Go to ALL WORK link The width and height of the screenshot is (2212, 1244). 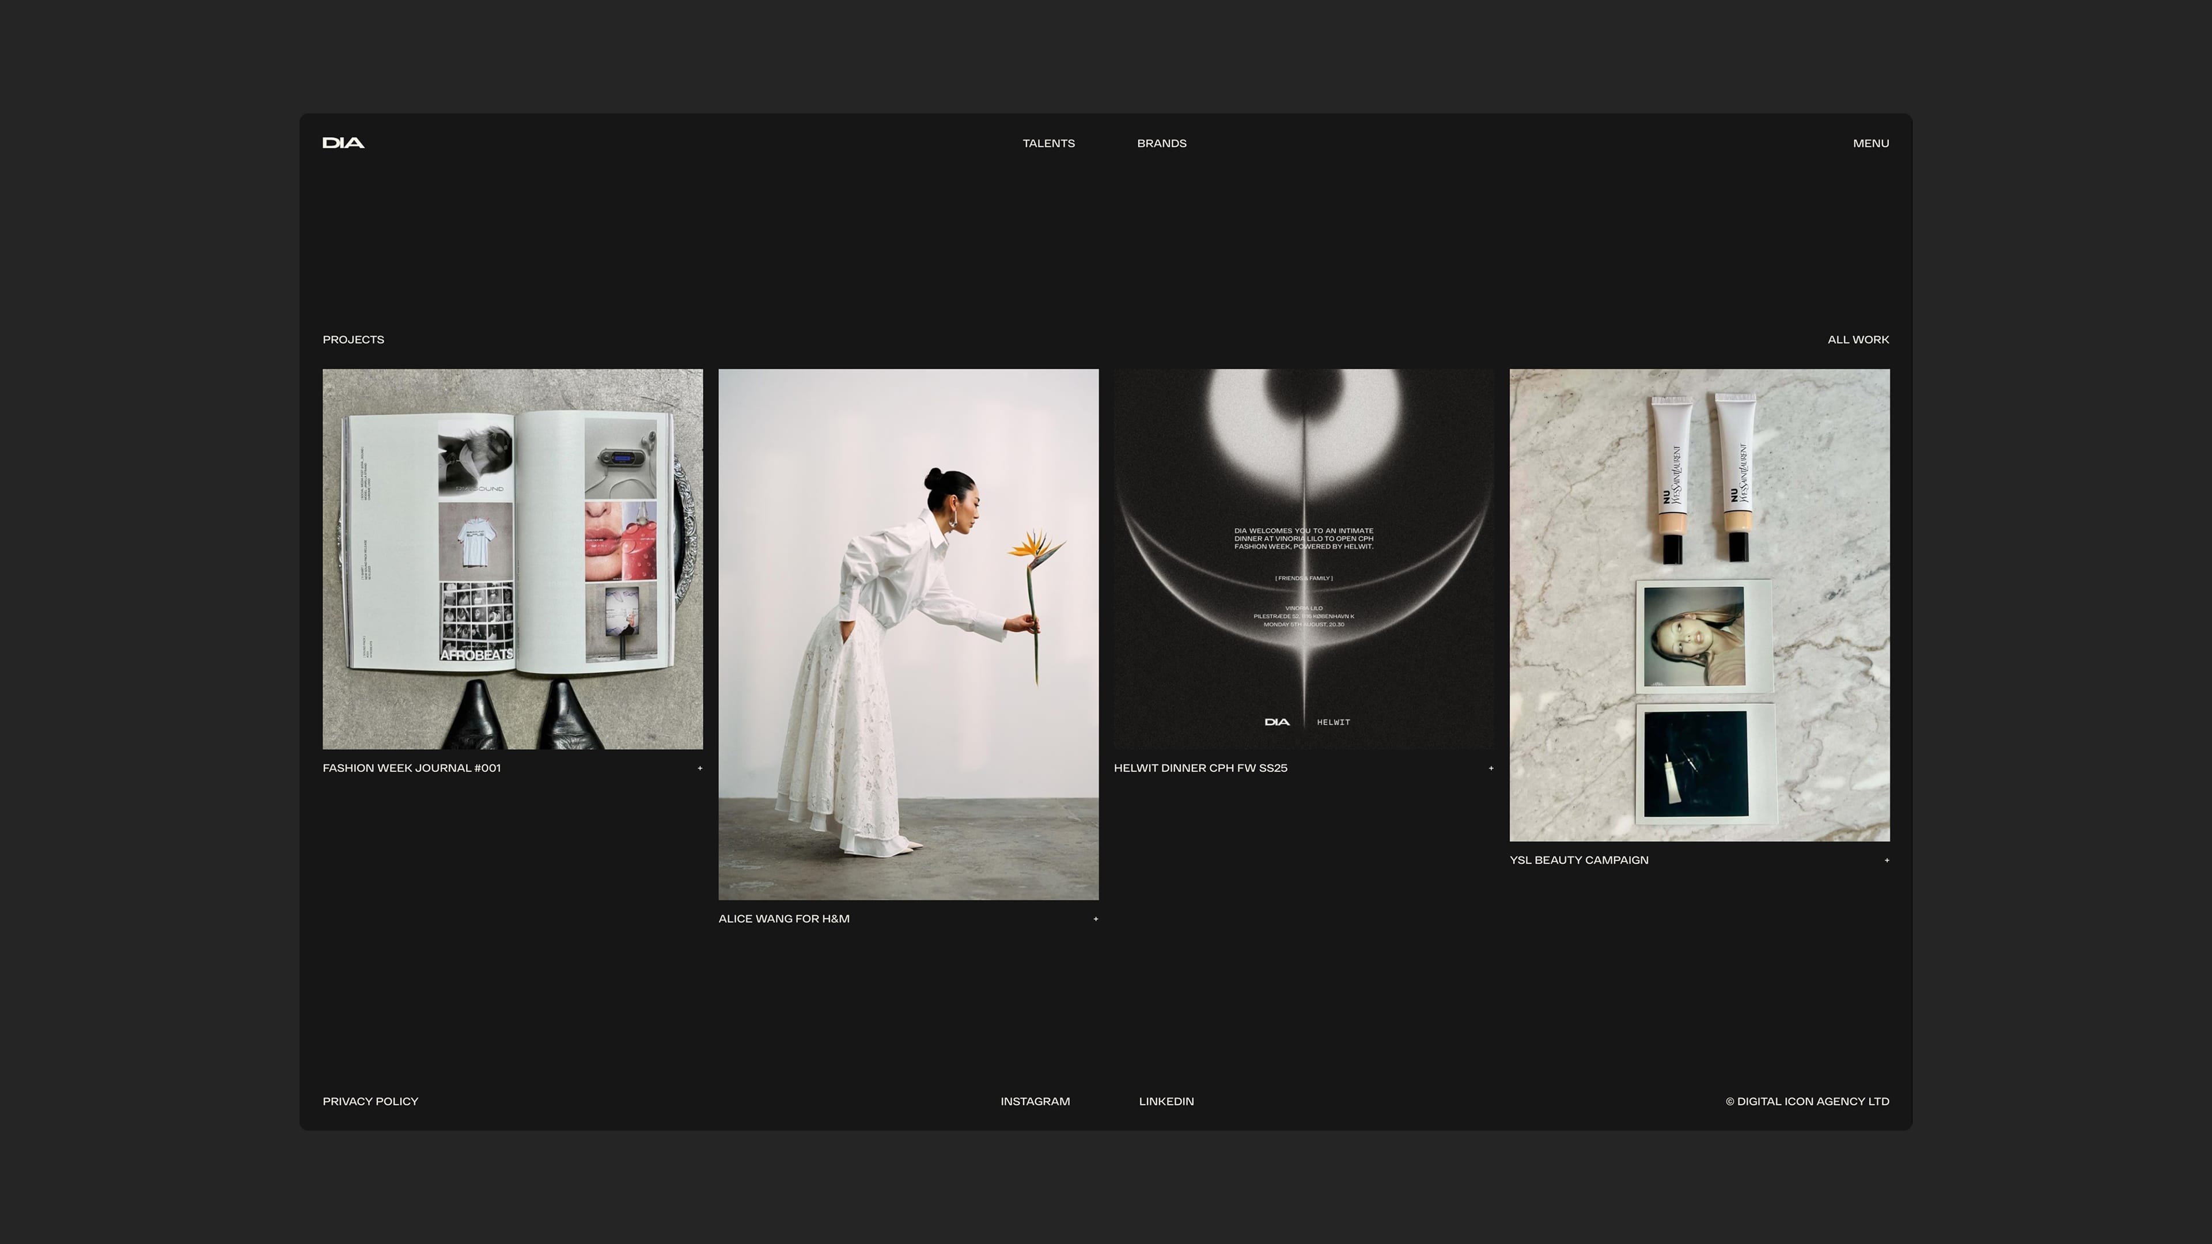click(x=1857, y=339)
